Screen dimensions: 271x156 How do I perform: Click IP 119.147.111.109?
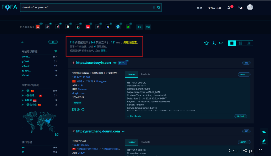click(81, 77)
